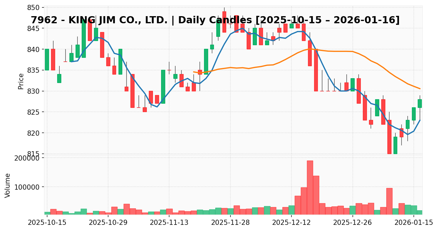Click the right end of the orange moving average
Image resolution: width=438 pixels, height=231 pixels.
(420, 89)
